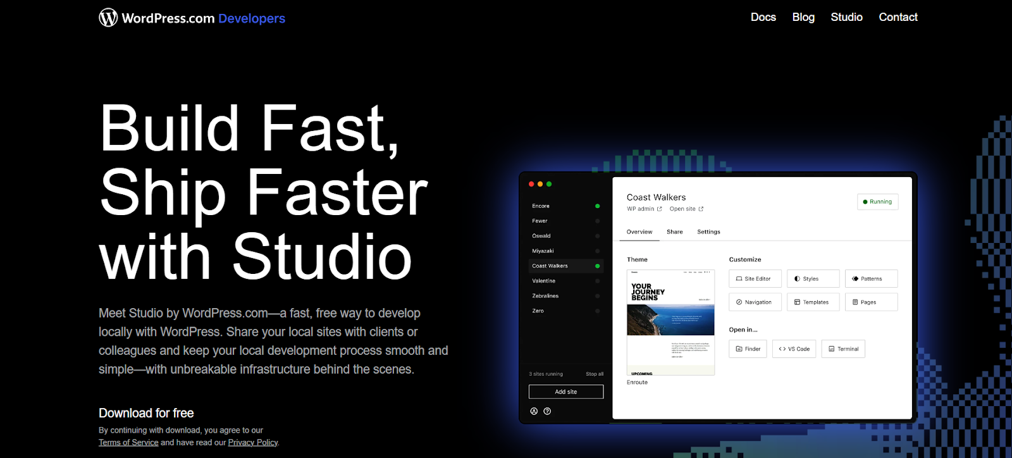Click the external arrow icon beside WP admin
This screenshot has height=458, width=1012.
point(659,209)
